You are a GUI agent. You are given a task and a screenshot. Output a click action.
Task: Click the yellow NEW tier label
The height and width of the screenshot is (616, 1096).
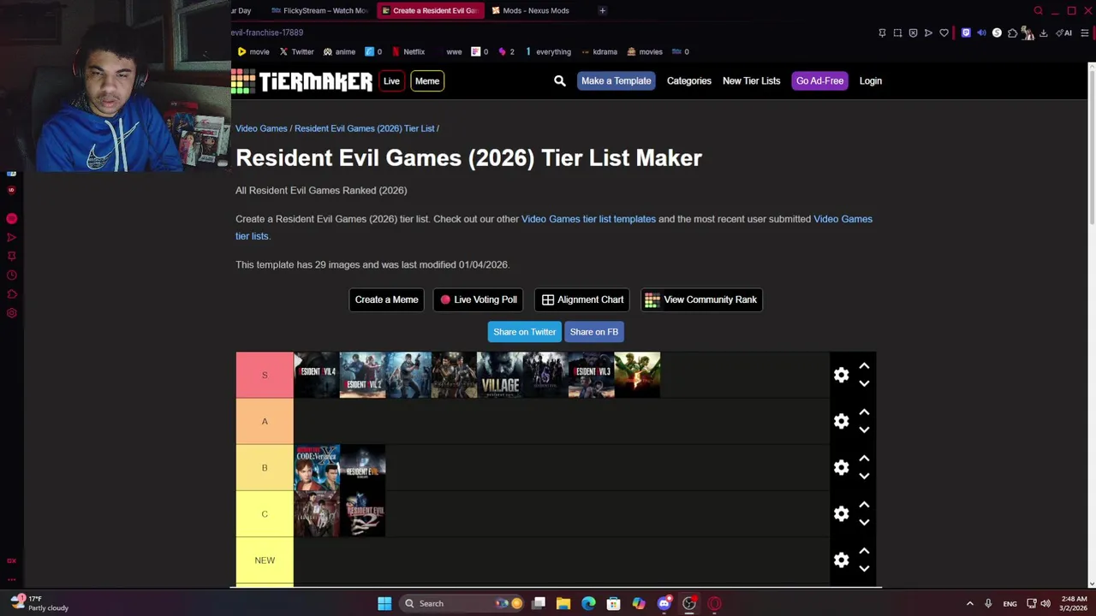point(265,560)
